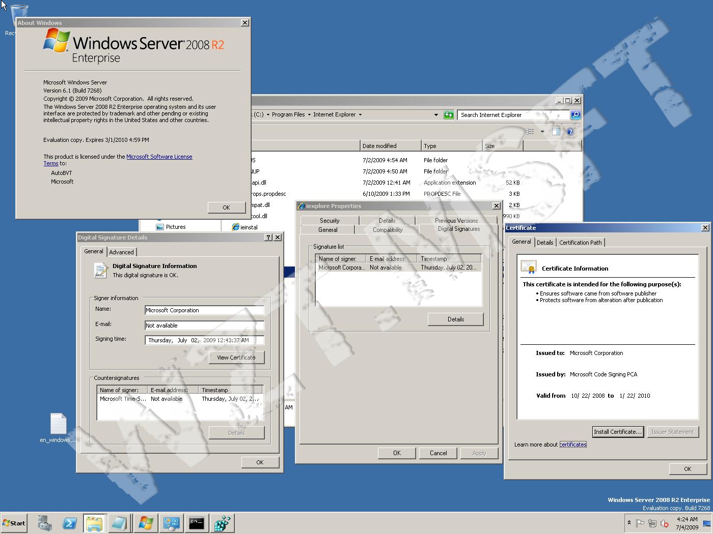Expand the Program Files breadcrumb arrow
The width and height of the screenshot is (713, 534).
tap(309, 115)
